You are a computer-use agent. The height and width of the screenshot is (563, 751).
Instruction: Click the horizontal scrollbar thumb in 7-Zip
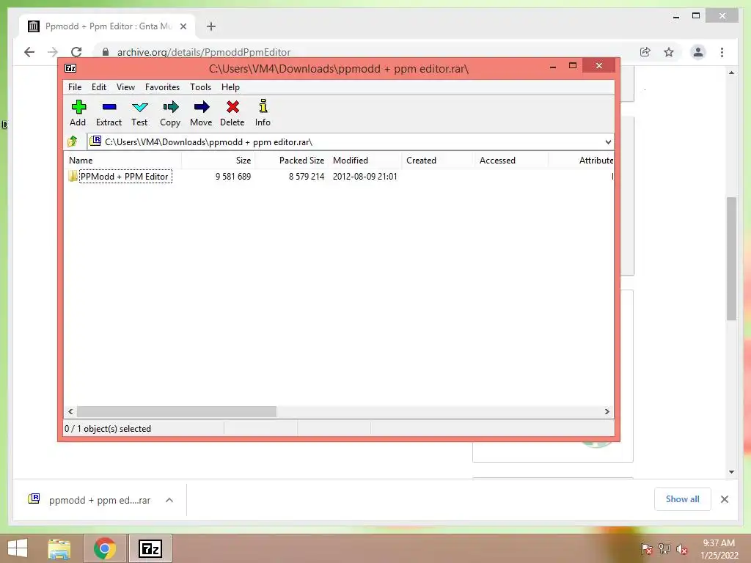176,412
